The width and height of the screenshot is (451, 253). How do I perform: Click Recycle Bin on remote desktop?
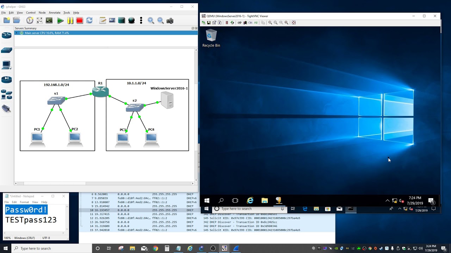click(x=211, y=38)
